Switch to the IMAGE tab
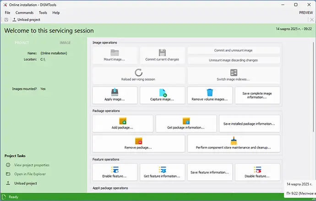This screenshot has width=316, height=201. click(x=65, y=43)
